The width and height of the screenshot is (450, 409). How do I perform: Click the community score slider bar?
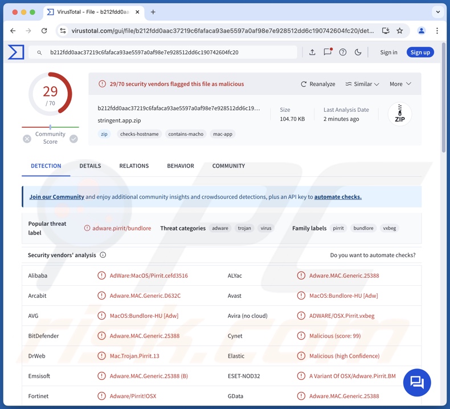tap(50, 127)
